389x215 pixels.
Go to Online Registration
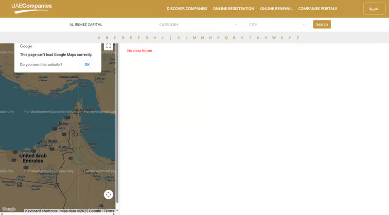coord(233,9)
